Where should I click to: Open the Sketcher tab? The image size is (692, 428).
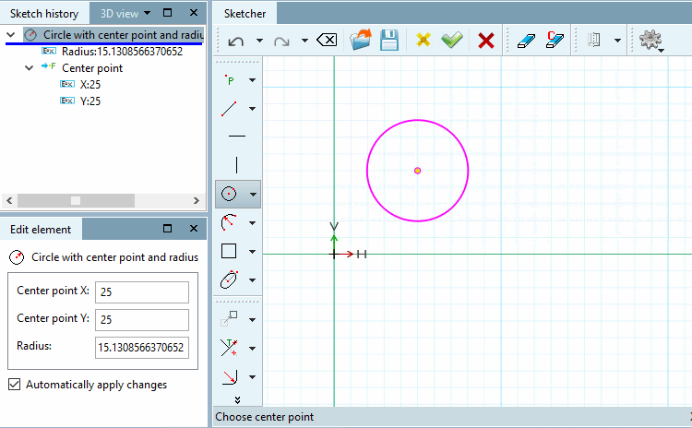pos(245,14)
